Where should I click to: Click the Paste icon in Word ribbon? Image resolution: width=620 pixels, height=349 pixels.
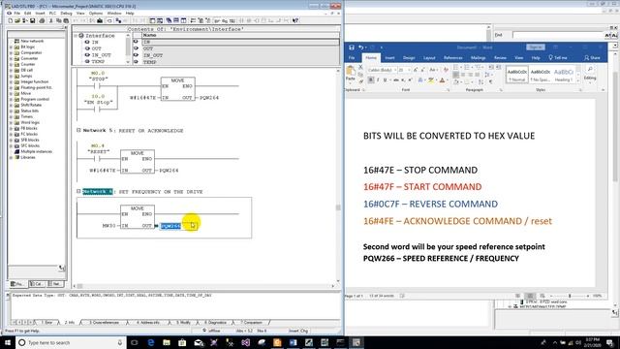coord(351,74)
